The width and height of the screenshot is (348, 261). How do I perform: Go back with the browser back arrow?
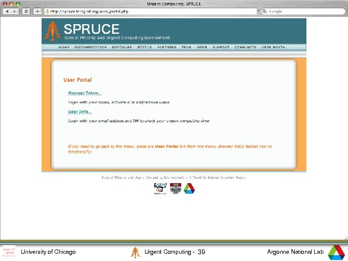click(x=7, y=11)
